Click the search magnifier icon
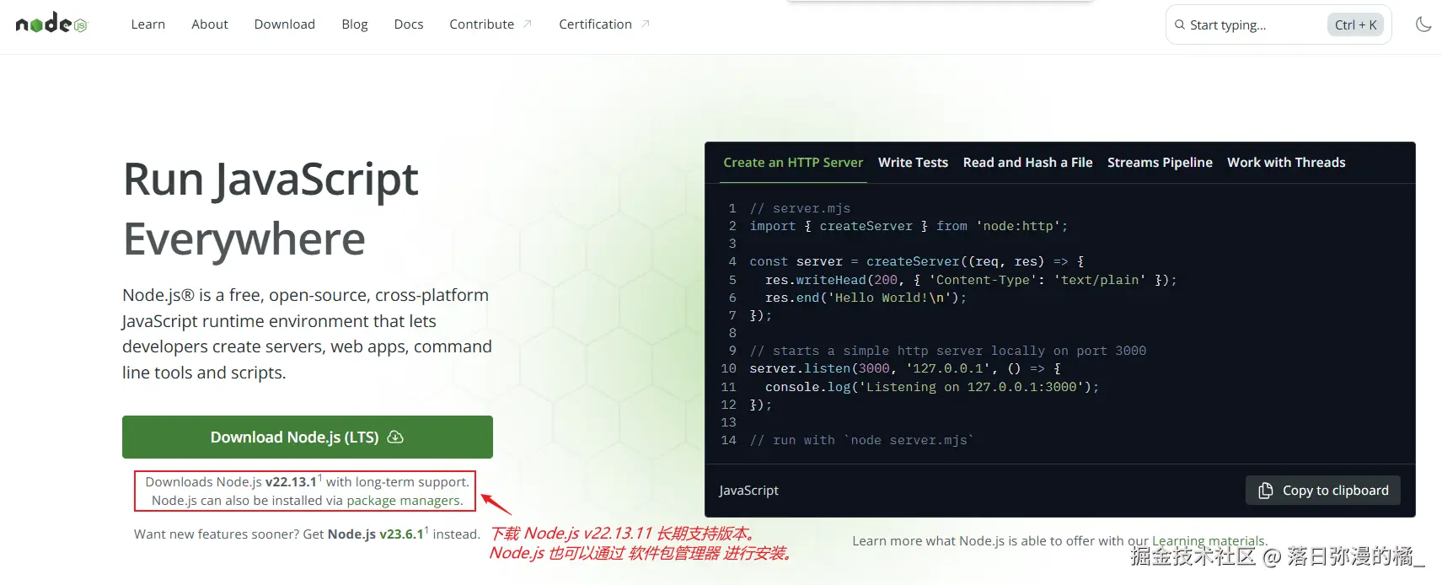Image resolution: width=1442 pixels, height=585 pixels. click(x=1180, y=24)
